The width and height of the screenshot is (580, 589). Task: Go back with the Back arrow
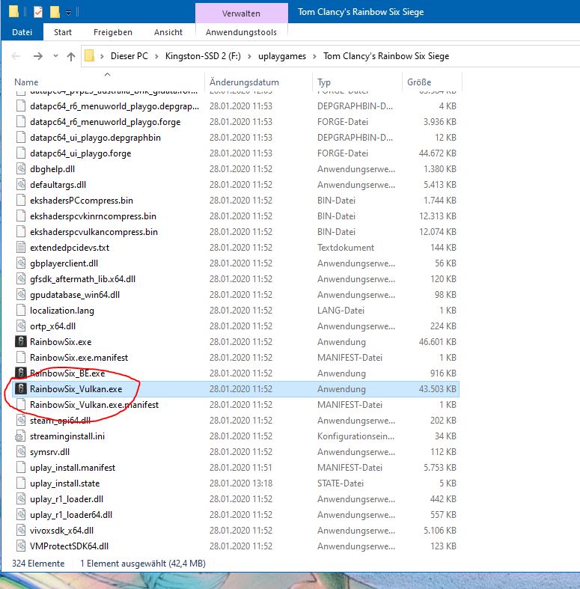pyautogui.click(x=16, y=56)
